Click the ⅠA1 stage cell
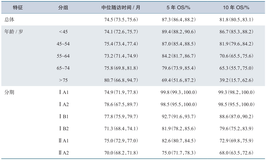 point(64,92)
